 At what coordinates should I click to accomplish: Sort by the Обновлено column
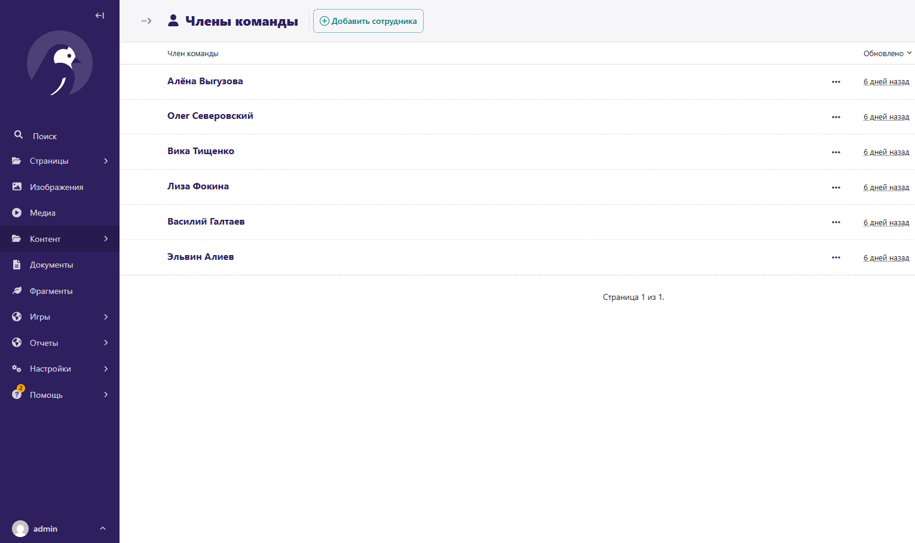pyautogui.click(x=888, y=53)
